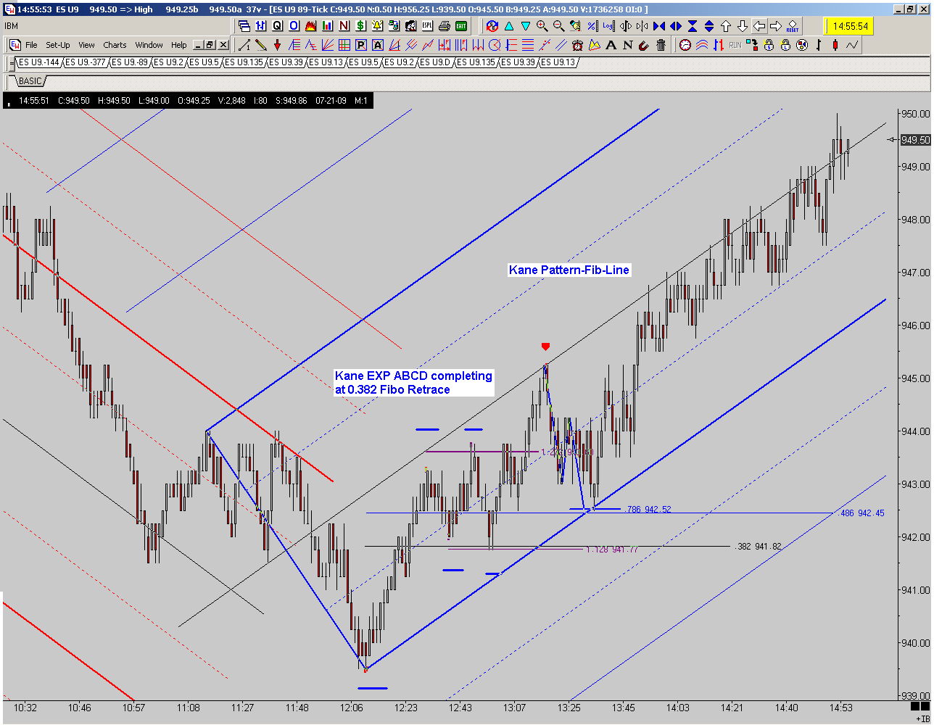The image size is (934, 725).
Task: Choose the Andrews pitchfork tool
Action: (410, 45)
